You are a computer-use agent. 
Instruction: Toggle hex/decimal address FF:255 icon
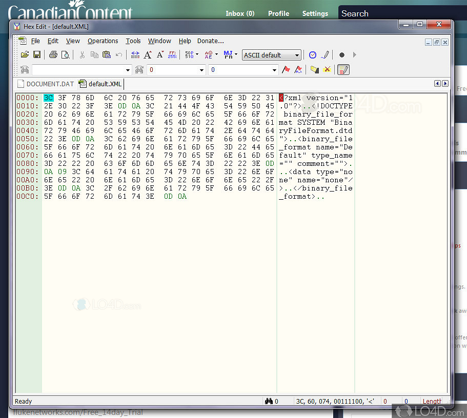click(172, 55)
